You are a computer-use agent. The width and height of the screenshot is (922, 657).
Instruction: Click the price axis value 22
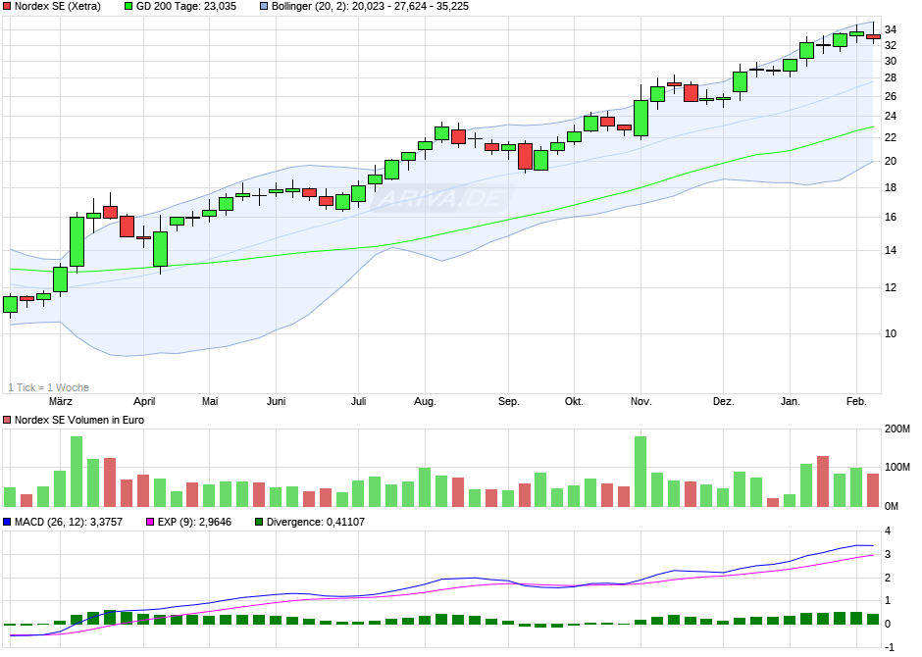(891, 137)
